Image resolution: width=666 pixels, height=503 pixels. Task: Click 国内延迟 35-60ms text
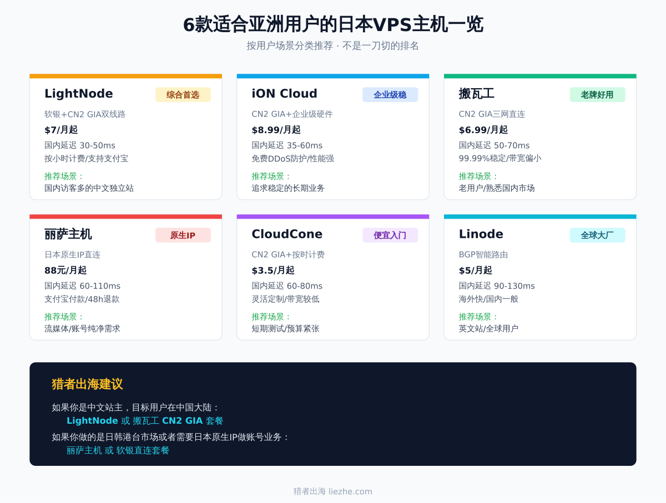click(287, 145)
